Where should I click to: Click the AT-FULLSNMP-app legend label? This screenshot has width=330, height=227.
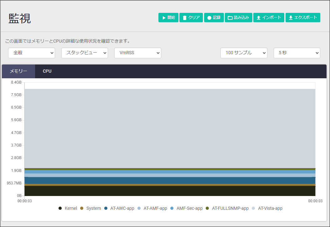[230, 208]
